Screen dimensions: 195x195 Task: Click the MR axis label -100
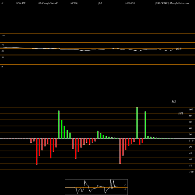coord(191,172)
